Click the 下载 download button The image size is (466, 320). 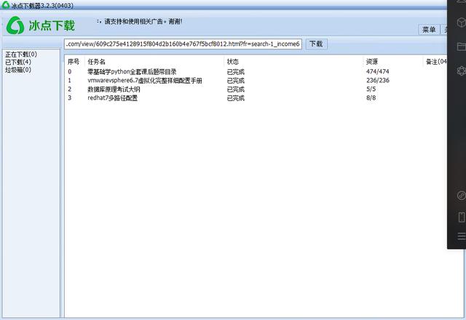pyautogui.click(x=316, y=44)
